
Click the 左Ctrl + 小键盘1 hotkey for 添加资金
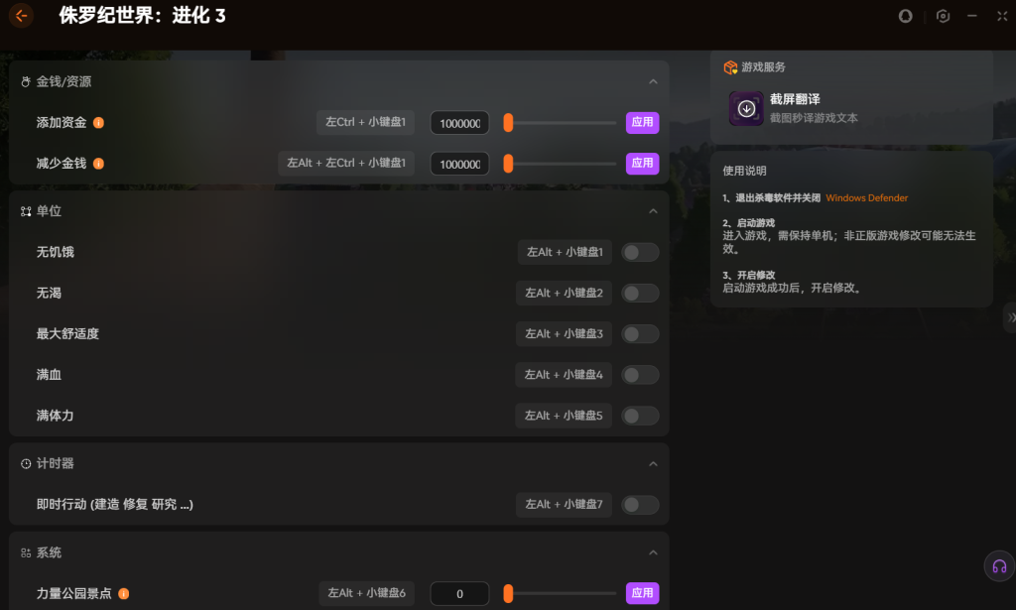tap(366, 123)
